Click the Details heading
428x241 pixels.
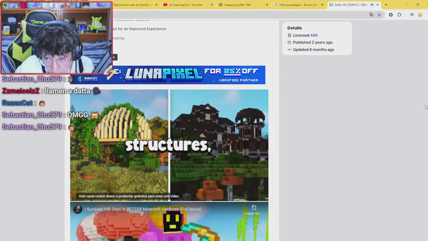[x=295, y=28]
